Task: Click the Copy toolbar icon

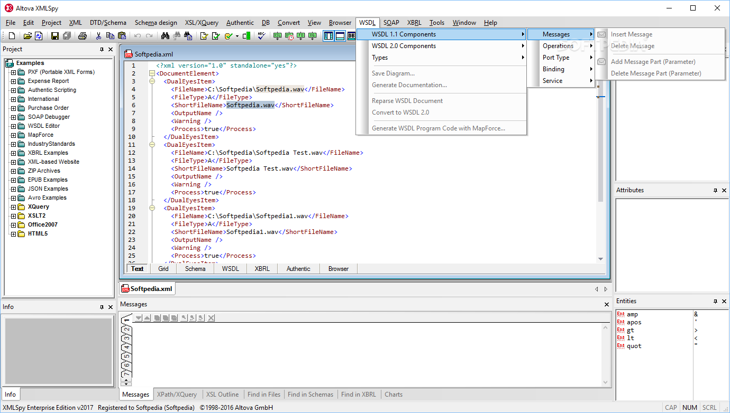Action: (110, 36)
